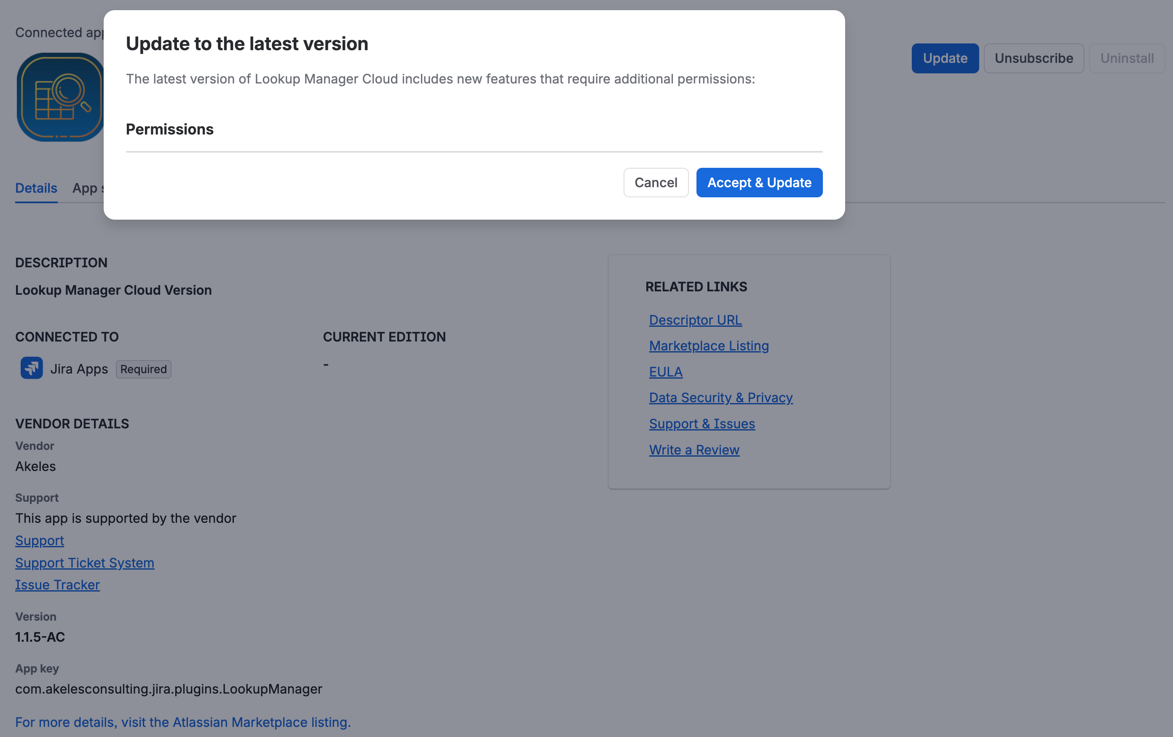Click 'This app is supported by the vendor'
The height and width of the screenshot is (737, 1173).
click(x=126, y=518)
